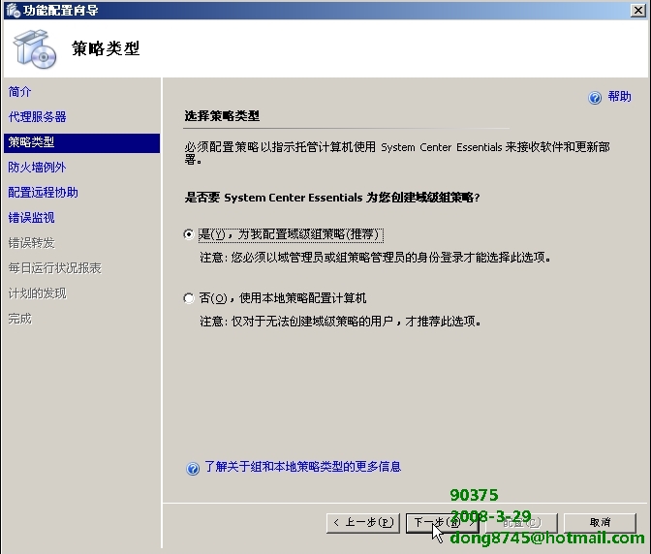Go to the 简介 step
651x554 pixels.
point(19,92)
